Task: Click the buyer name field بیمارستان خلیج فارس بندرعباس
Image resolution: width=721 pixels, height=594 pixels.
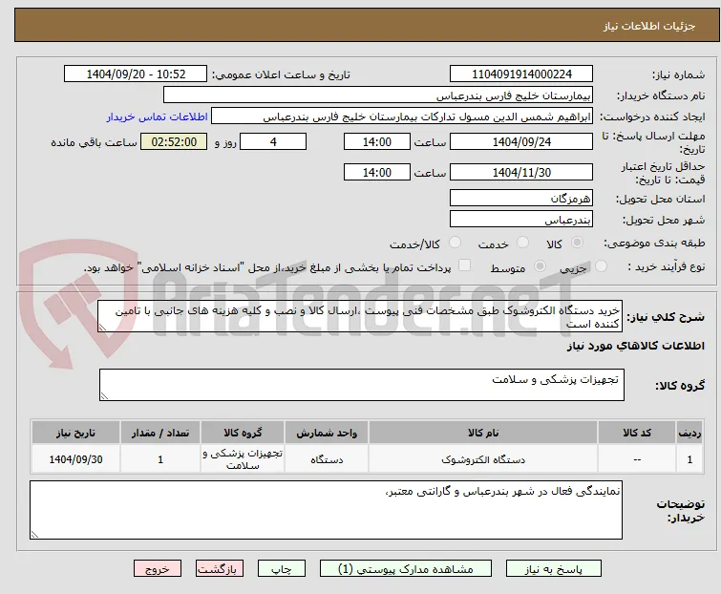Action: coord(378,95)
